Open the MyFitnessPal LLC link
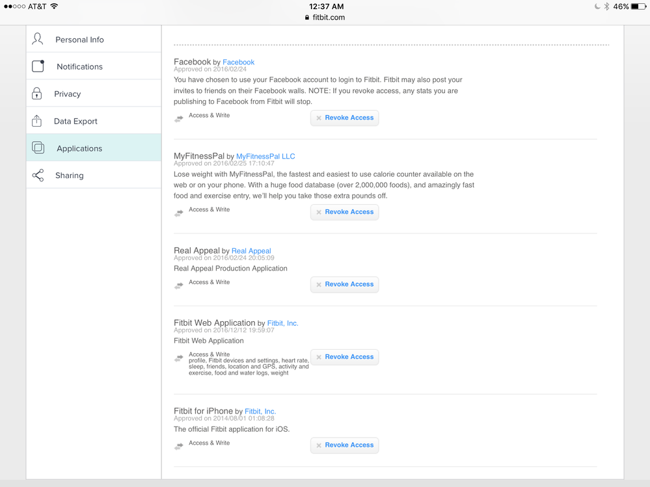The image size is (650, 487). coord(265,156)
